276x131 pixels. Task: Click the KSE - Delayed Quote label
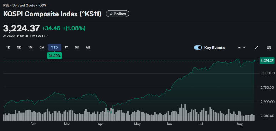[25, 5]
